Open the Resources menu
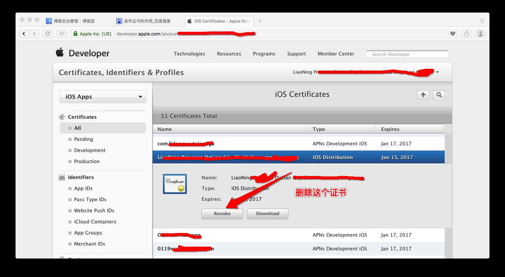The height and width of the screenshot is (277, 505). pyautogui.click(x=229, y=54)
